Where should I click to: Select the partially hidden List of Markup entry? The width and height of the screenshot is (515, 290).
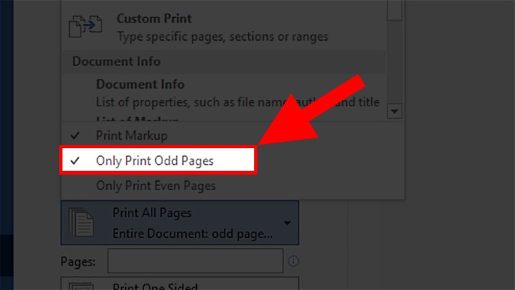137,119
